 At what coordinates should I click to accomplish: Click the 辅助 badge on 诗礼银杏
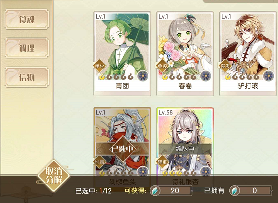coord(162,162)
